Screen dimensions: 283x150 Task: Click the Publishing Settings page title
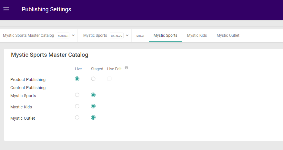pos(46,9)
